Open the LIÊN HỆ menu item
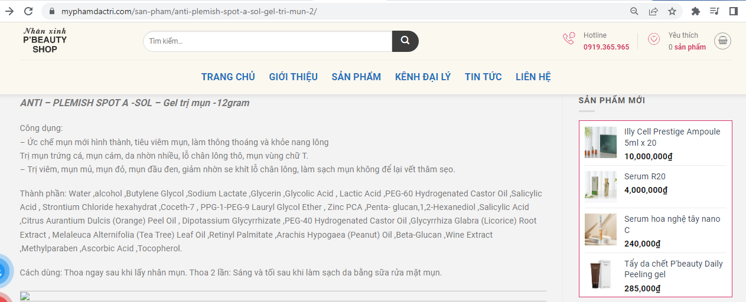This screenshot has height=302, width=746. (x=533, y=77)
